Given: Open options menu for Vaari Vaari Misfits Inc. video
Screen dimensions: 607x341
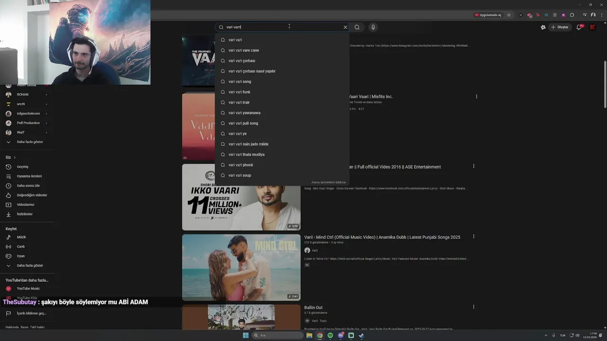Looking at the screenshot, I should 477,97.
